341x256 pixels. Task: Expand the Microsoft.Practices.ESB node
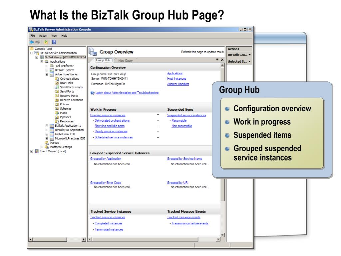point(47,138)
